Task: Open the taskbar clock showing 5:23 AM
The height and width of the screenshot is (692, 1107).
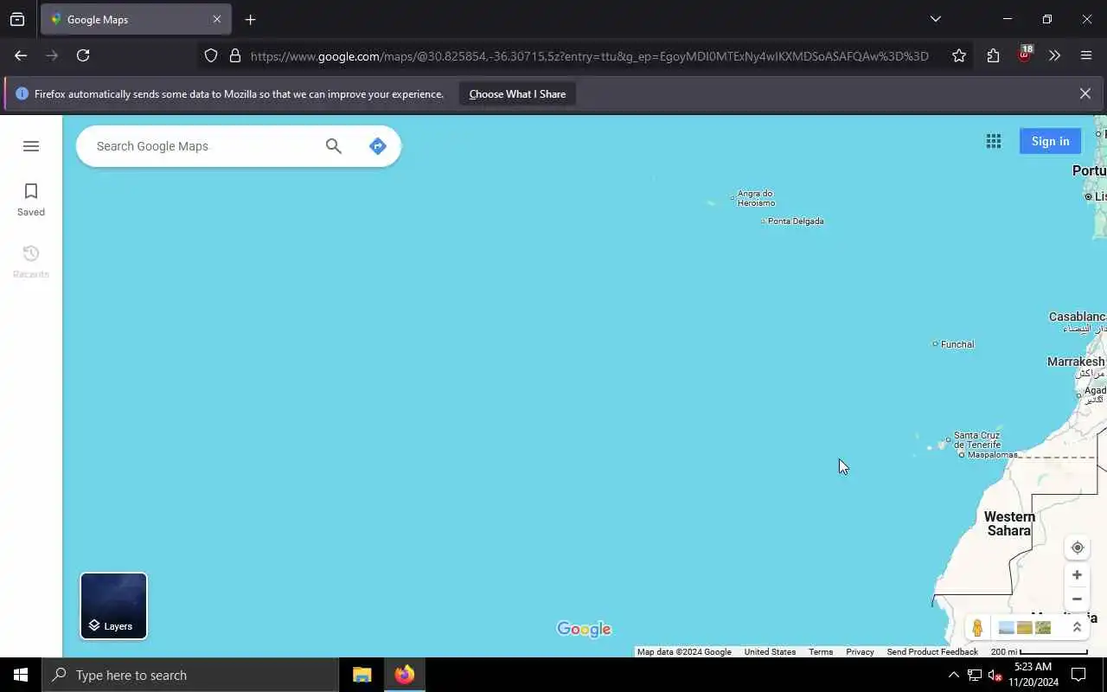Action: pyautogui.click(x=1033, y=675)
